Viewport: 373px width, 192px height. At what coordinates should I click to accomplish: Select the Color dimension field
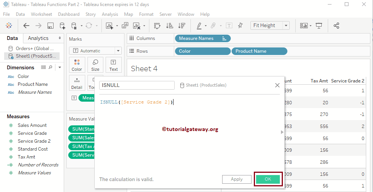(23, 76)
